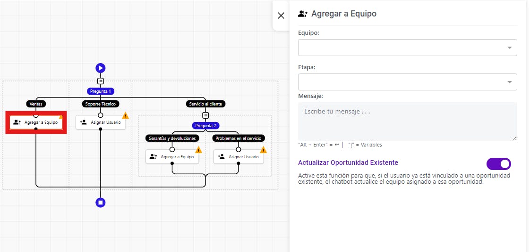530x252 pixels.
Task: Click input connector above Soporte Técnico's Asignar Usuario
Action: pyautogui.click(x=101, y=115)
